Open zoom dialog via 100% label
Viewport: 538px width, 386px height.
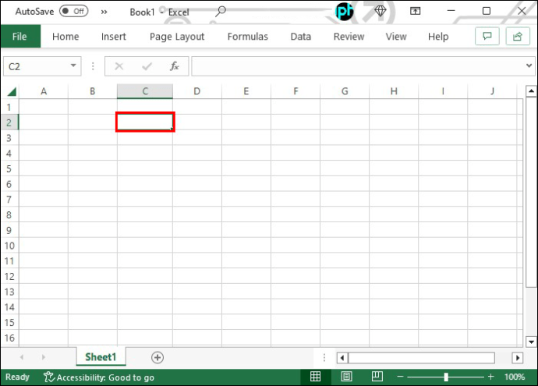coord(515,377)
